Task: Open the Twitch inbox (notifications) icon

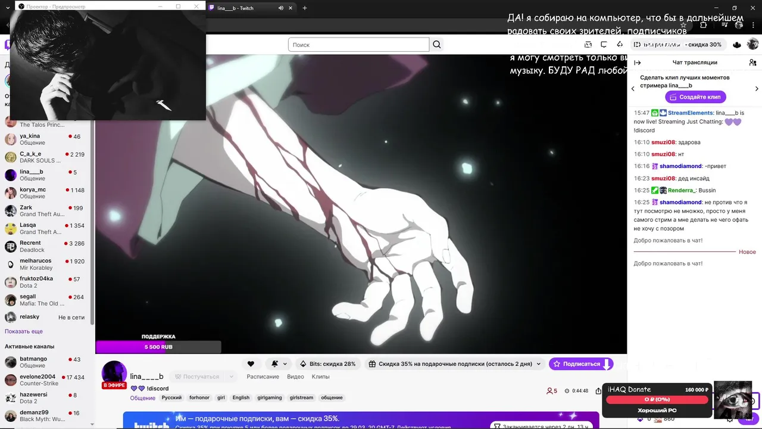Action: (588, 45)
